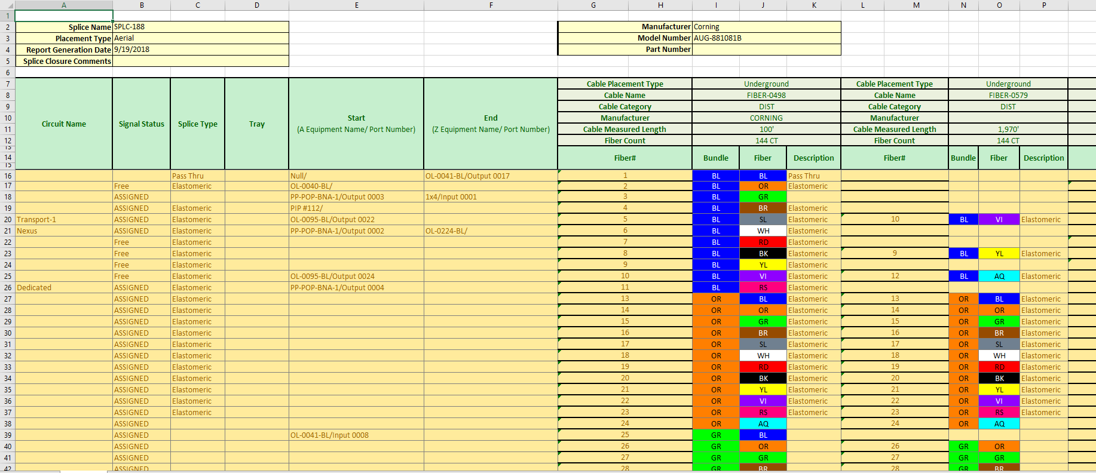Select the PIP #112/ start cell
Screen dimensions: 1096x473
(x=356, y=208)
